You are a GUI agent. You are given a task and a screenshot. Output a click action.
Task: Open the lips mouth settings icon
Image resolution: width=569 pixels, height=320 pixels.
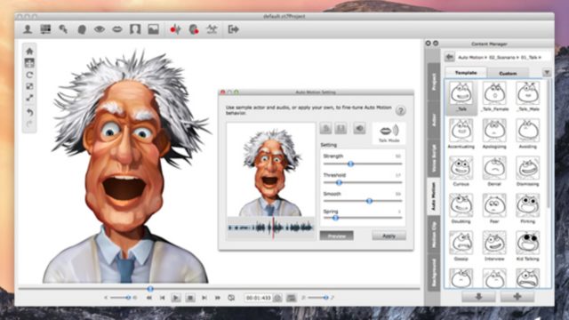point(117,29)
